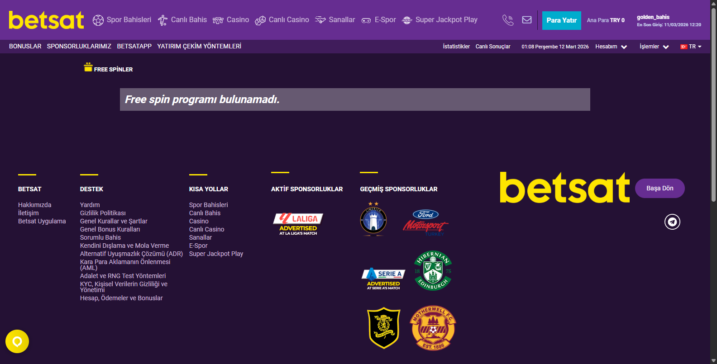Click the Motherwell FC crest

click(433, 328)
